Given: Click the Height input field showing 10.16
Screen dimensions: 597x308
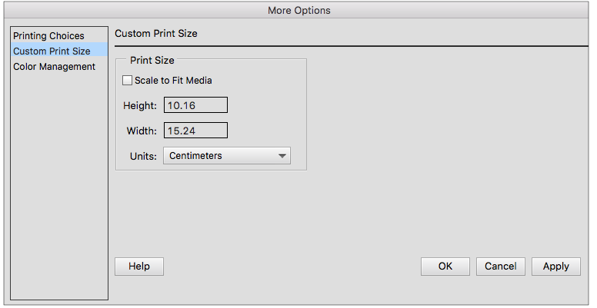Looking at the screenshot, I should point(195,105).
